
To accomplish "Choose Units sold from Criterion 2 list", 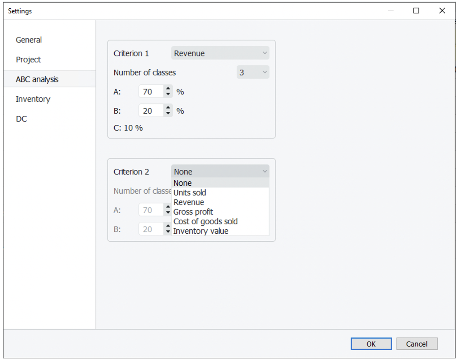I will [190, 193].
